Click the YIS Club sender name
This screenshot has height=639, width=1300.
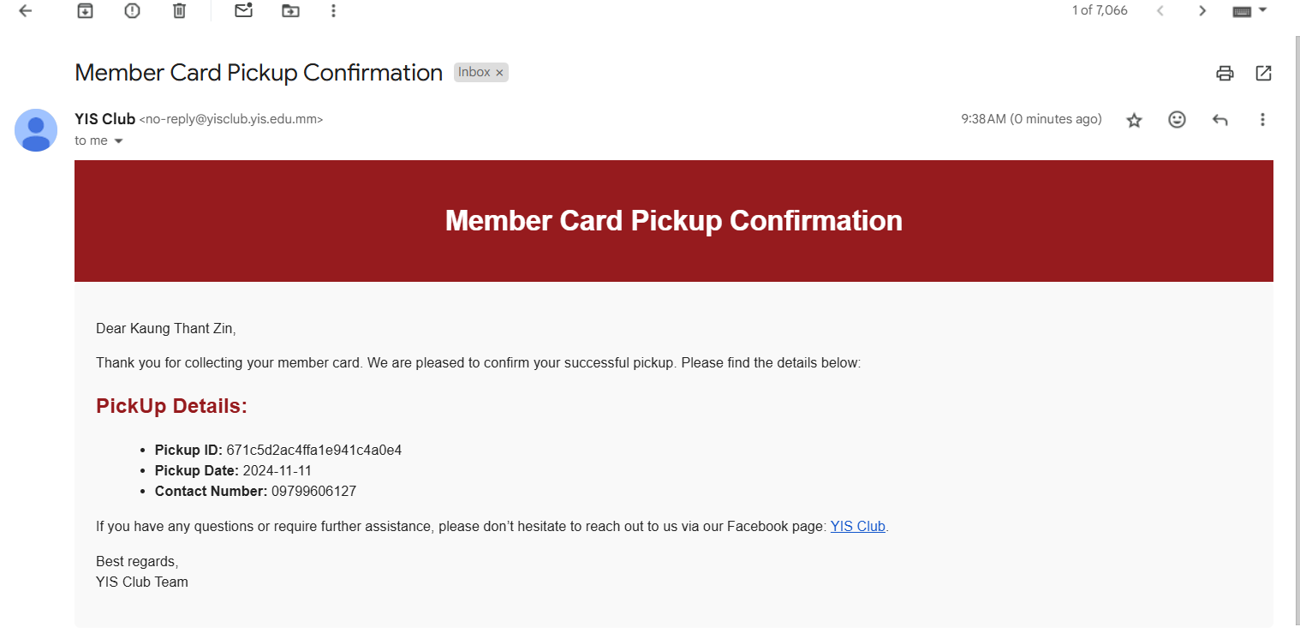click(104, 119)
